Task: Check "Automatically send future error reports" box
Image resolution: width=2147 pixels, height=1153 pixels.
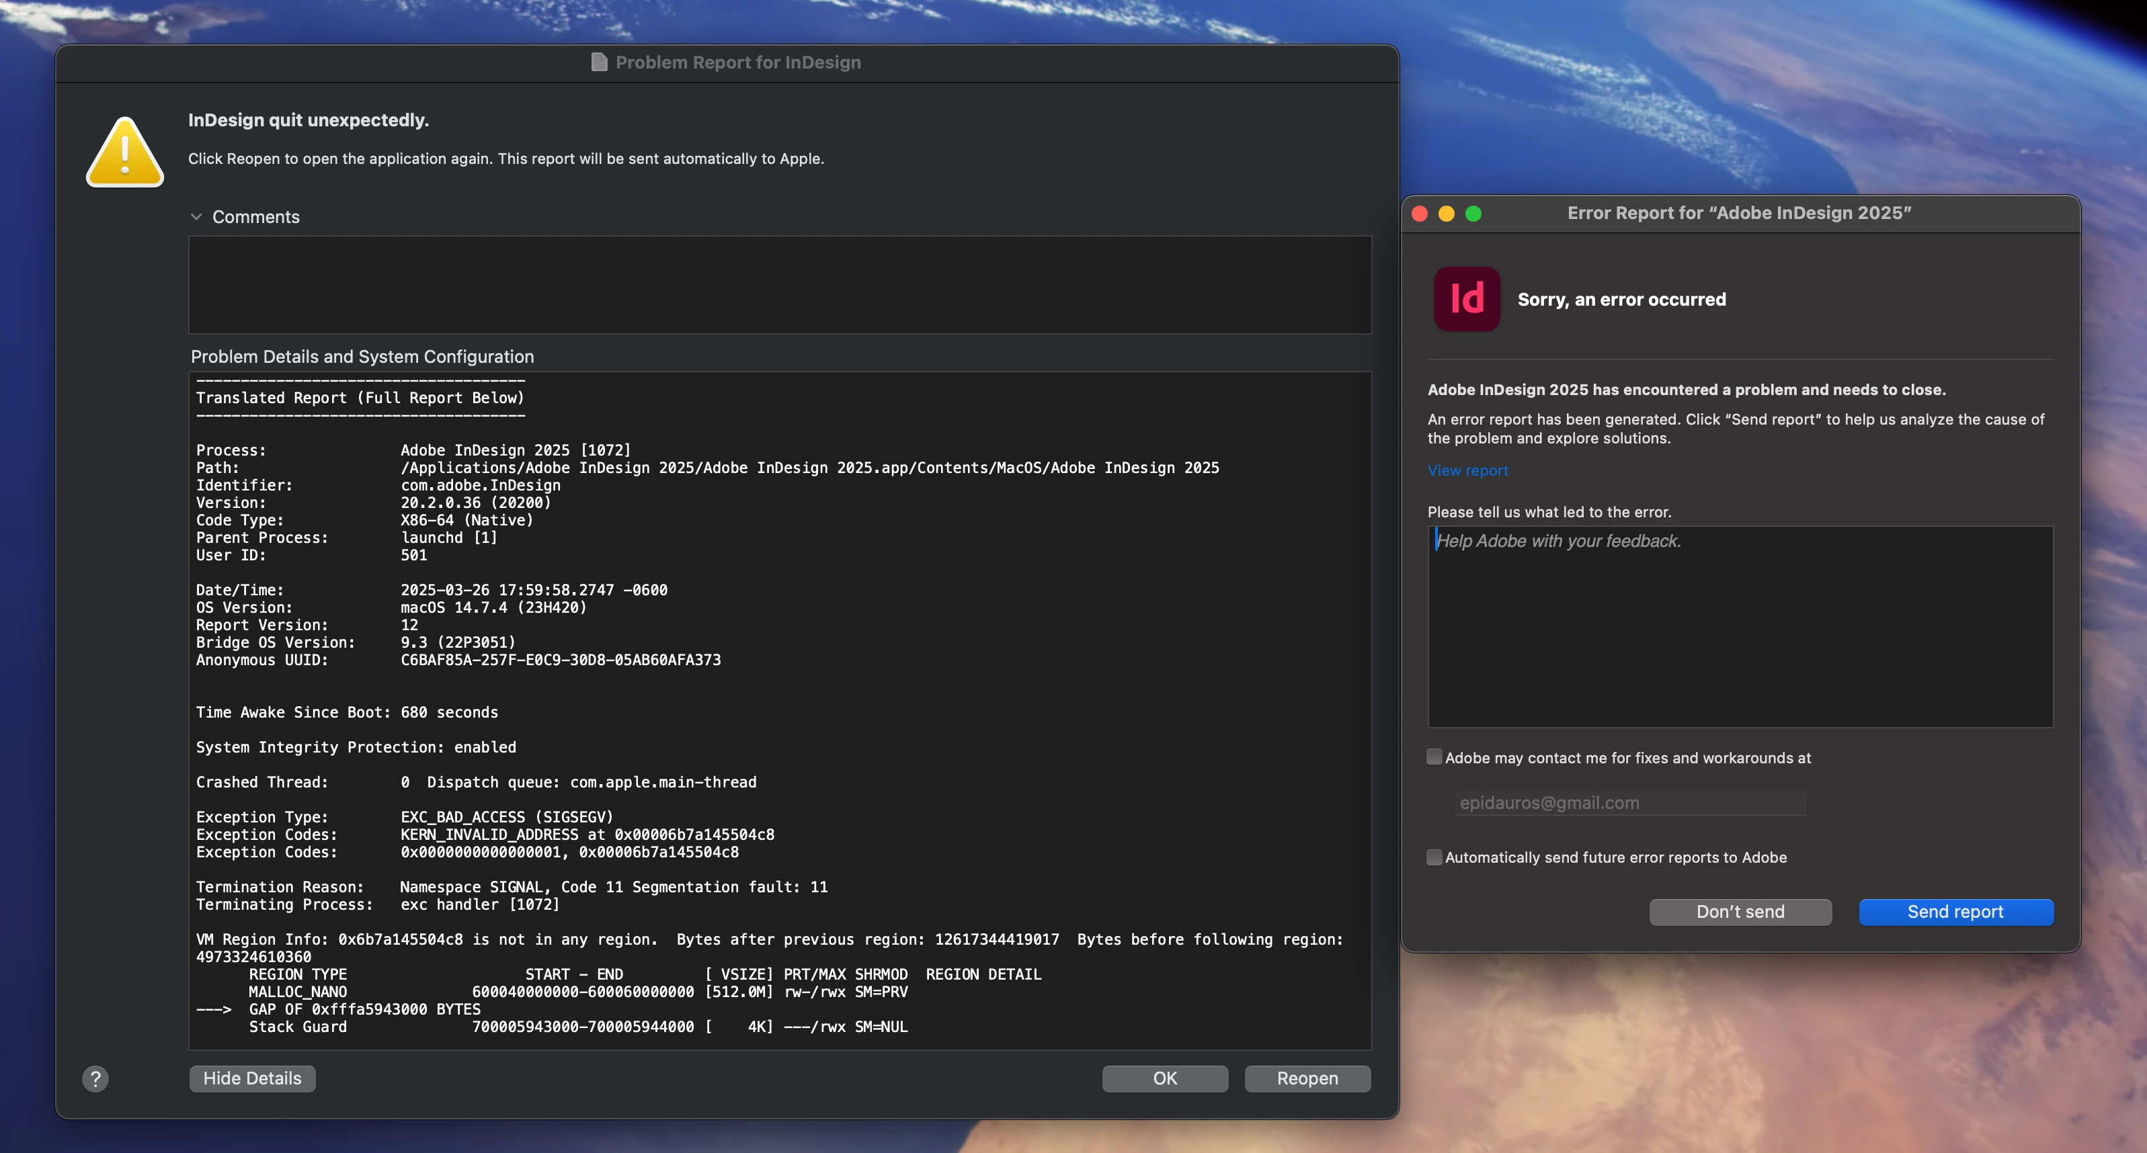Action: coord(1434,857)
